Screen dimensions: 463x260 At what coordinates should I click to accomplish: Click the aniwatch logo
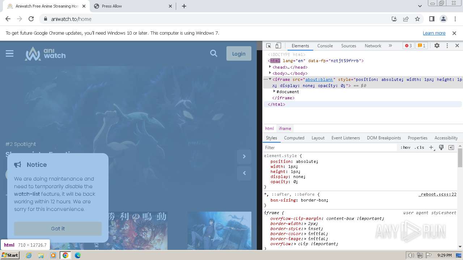click(x=45, y=54)
